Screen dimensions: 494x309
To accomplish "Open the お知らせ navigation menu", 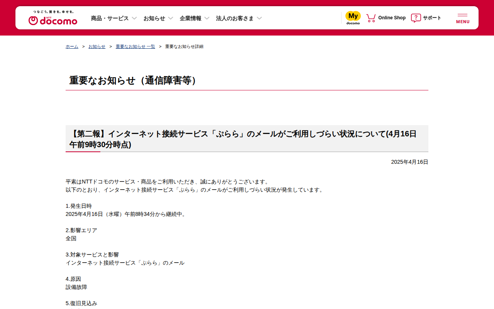I will 154,18.
